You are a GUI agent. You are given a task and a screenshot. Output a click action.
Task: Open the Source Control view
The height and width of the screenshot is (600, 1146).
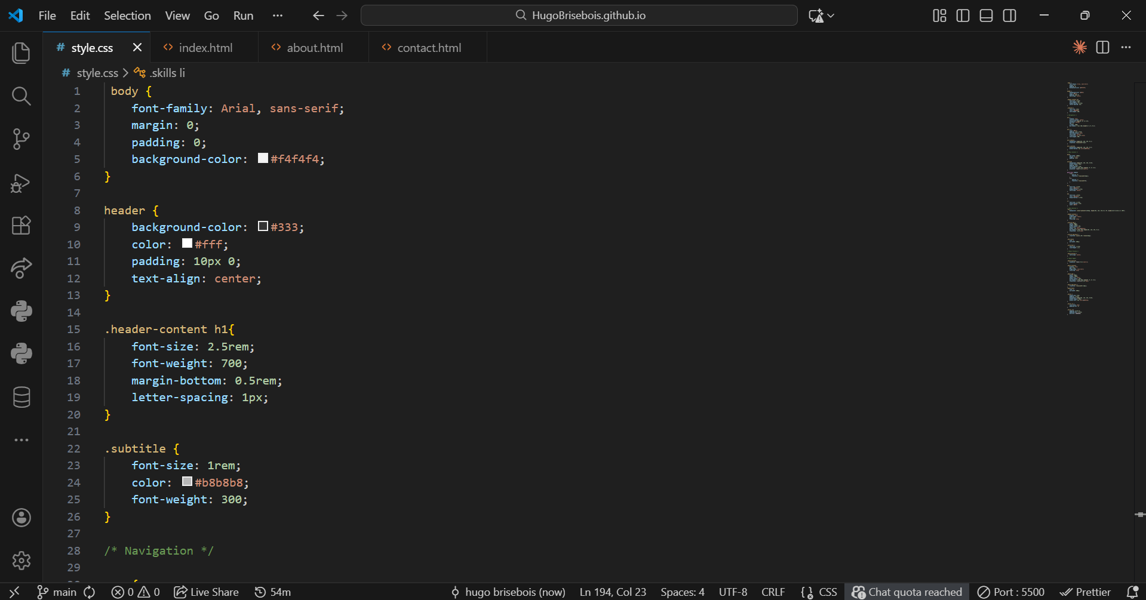[21, 139]
